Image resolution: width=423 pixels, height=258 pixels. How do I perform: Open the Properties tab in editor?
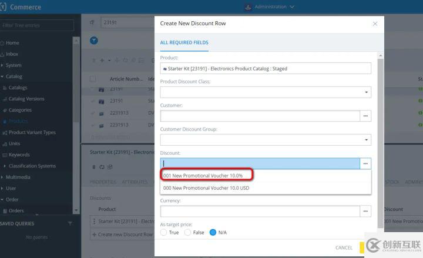[103, 182]
